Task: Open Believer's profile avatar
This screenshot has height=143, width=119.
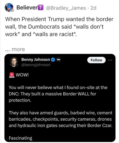Action: [x=9, y=7]
